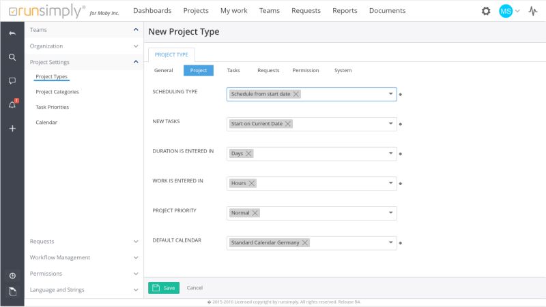This screenshot has height=307, width=546.
Task: Open Scheduling Type dropdown arrow
Action: (x=390, y=94)
